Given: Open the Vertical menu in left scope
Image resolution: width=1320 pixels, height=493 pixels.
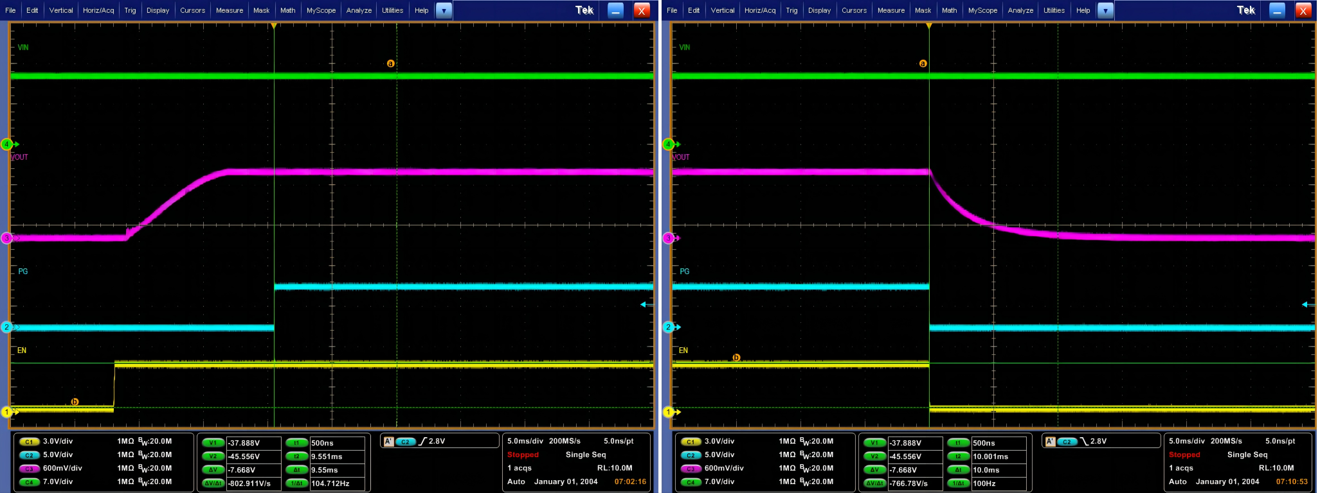Looking at the screenshot, I should coord(61,10).
